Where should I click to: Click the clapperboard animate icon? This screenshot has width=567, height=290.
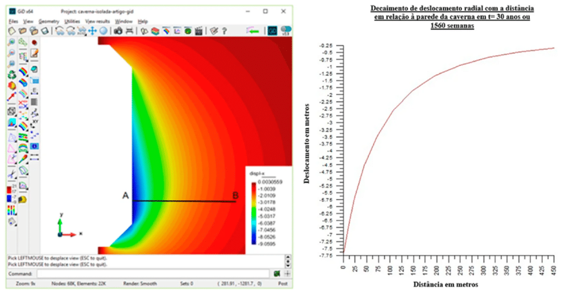click(x=199, y=31)
